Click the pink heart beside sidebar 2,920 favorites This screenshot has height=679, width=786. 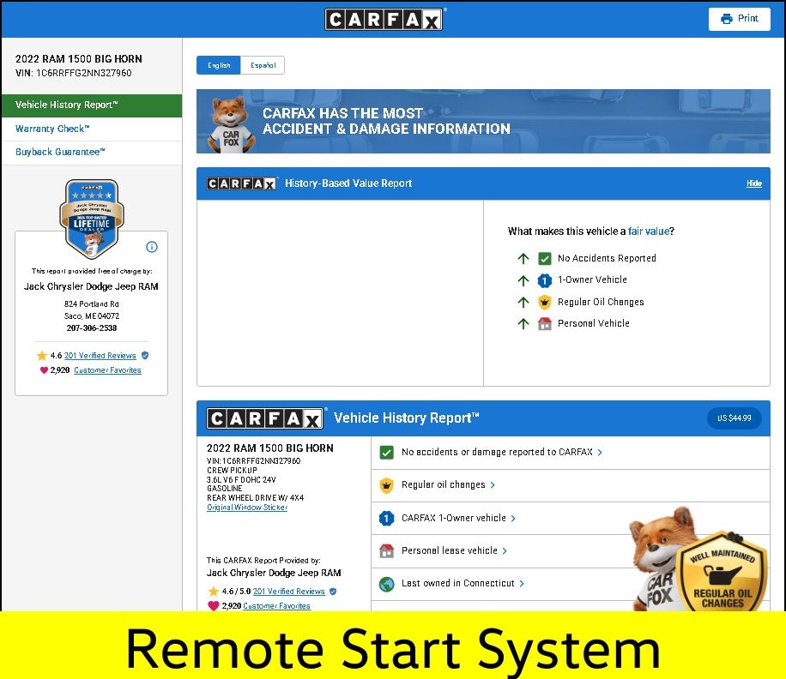tap(44, 370)
